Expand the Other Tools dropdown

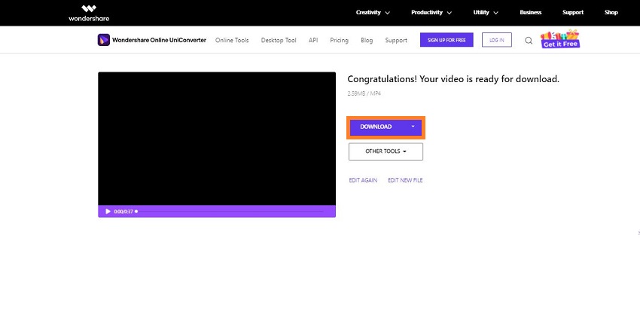[x=386, y=151]
